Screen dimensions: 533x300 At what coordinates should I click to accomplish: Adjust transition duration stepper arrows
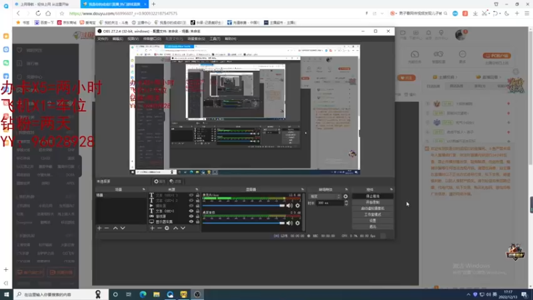[x=346, y=203]
